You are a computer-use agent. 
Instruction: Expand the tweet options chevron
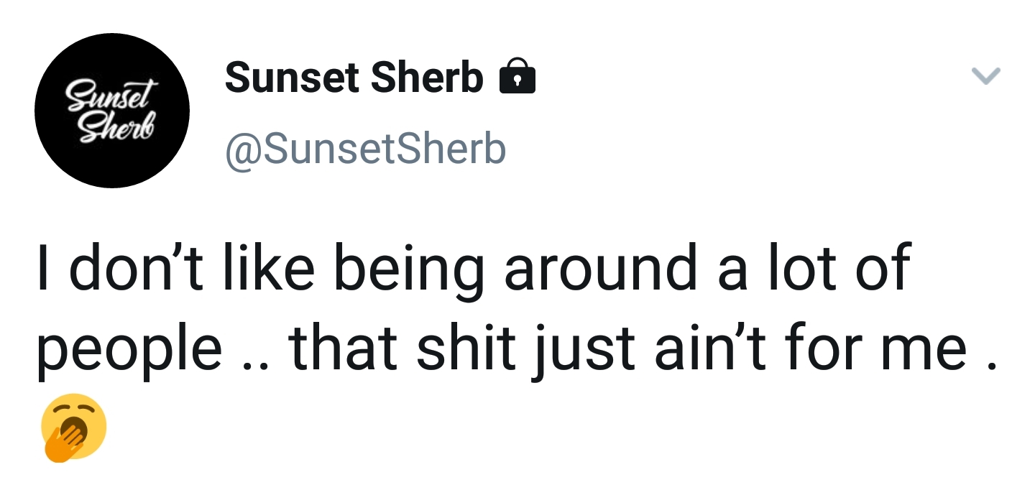(986, 75)
